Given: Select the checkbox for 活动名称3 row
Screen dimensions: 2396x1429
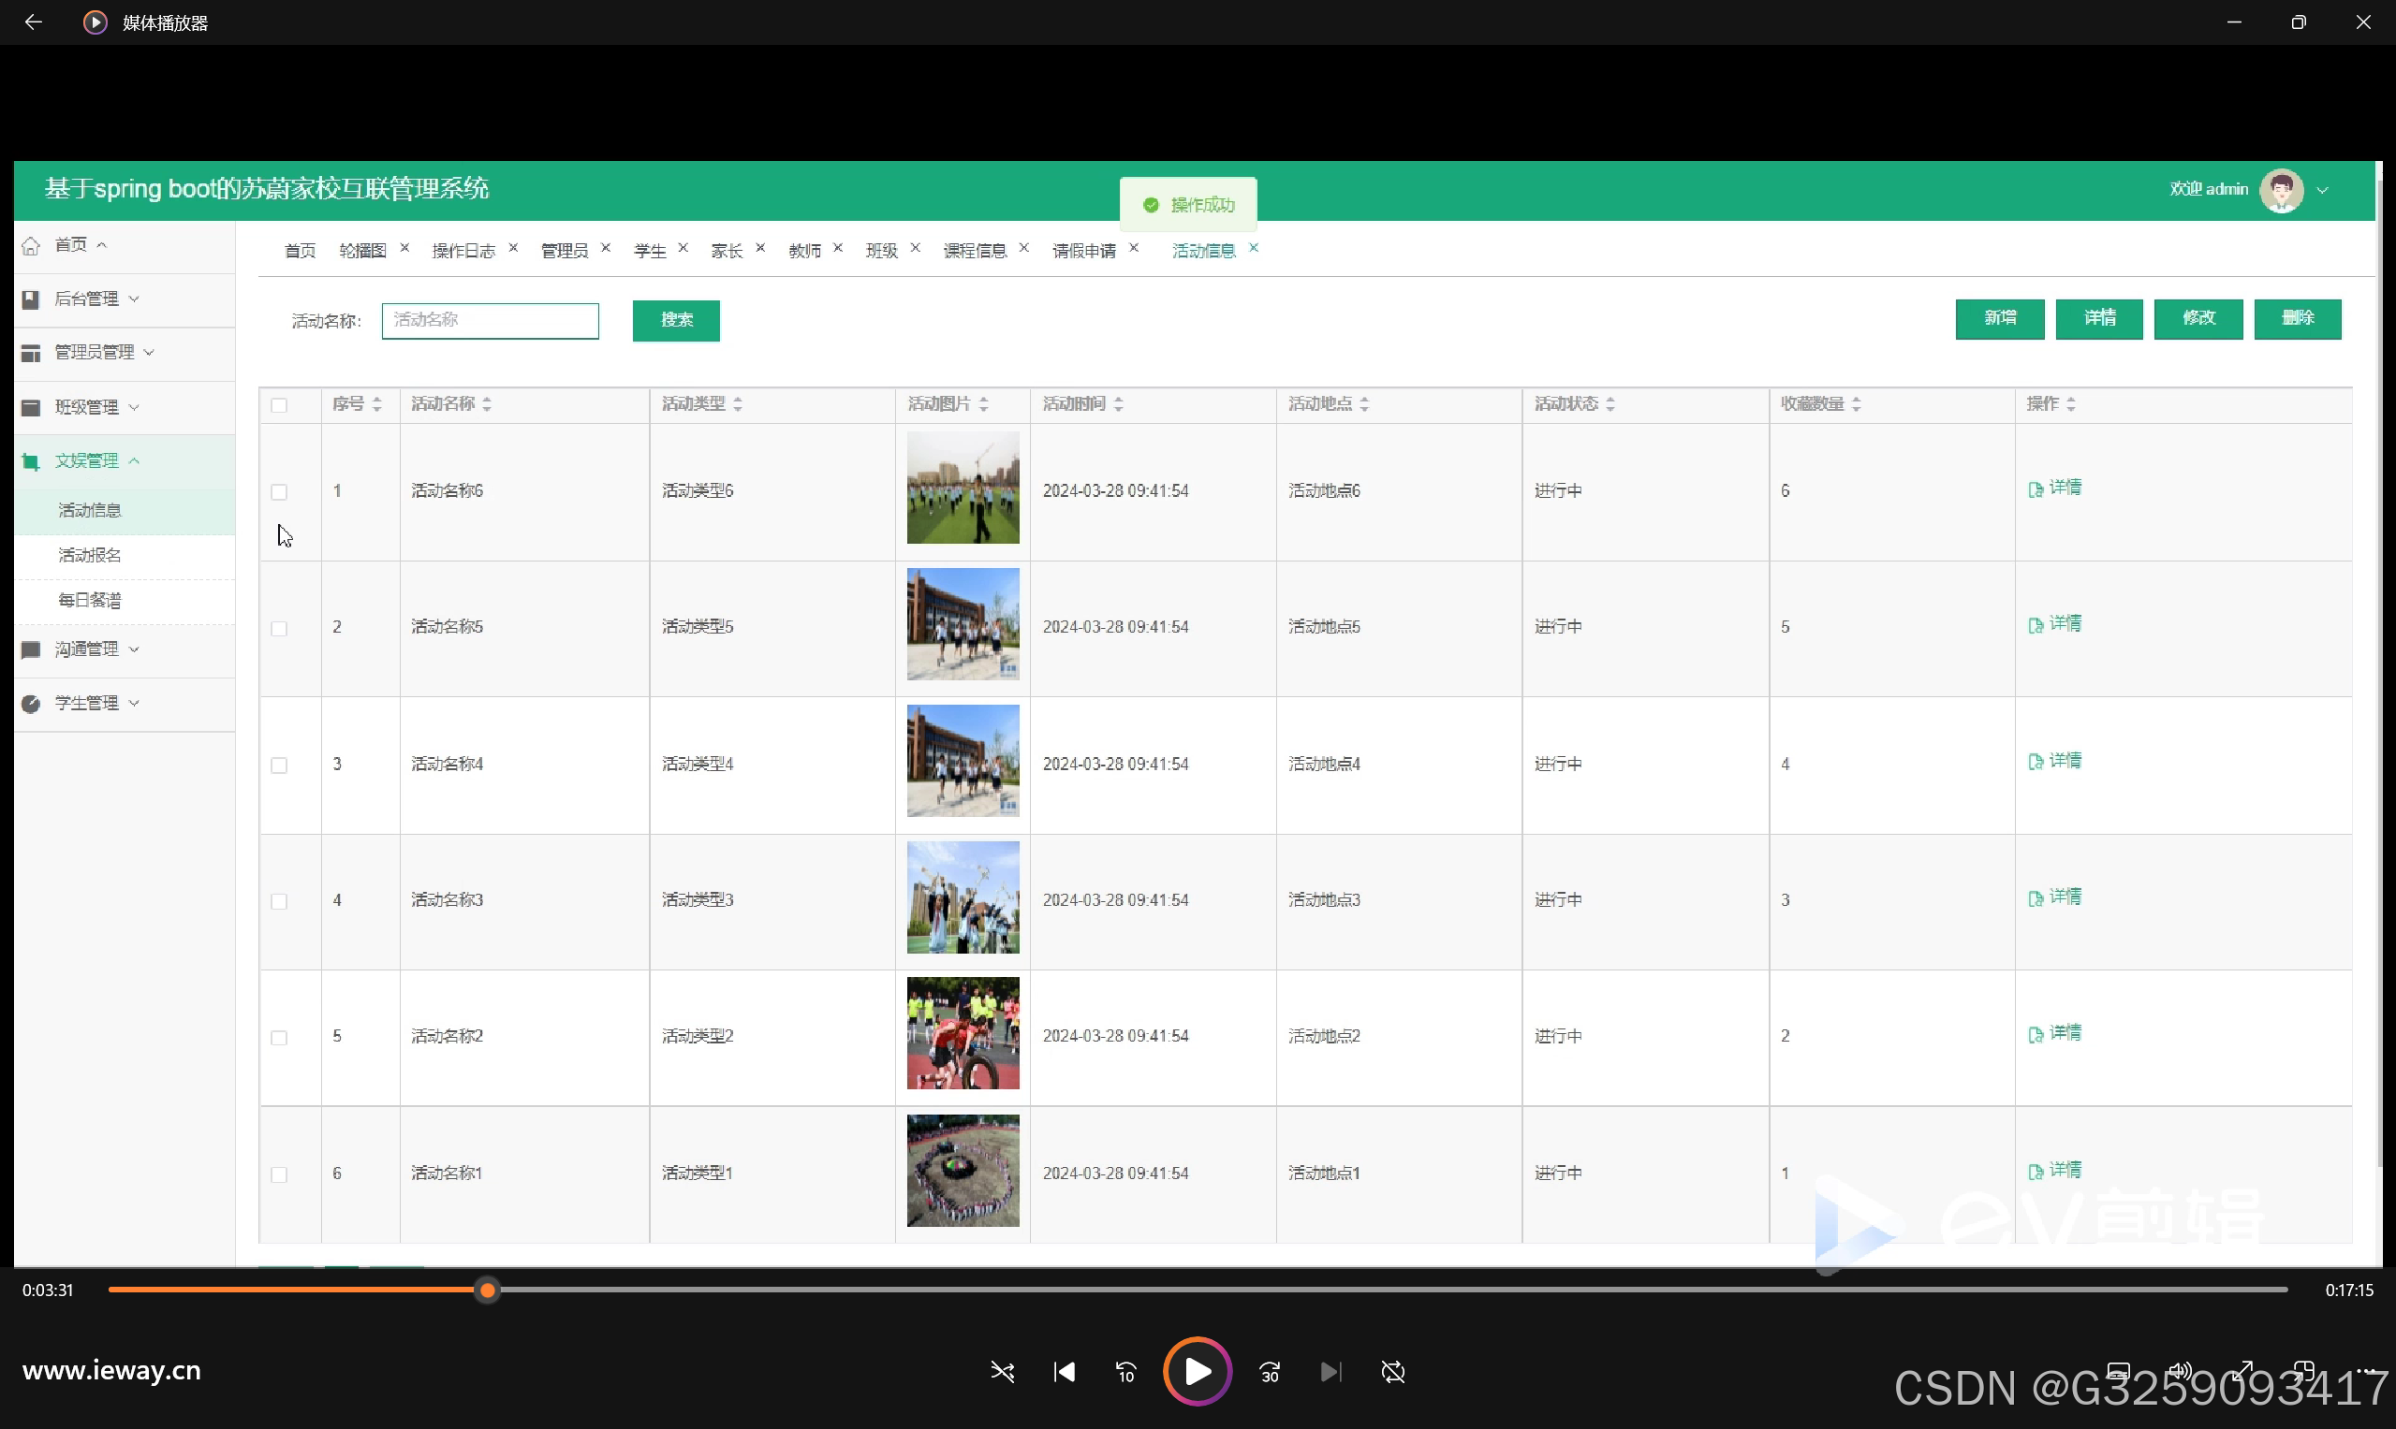Looking at the screenshot, I should (x=279, y=901).
